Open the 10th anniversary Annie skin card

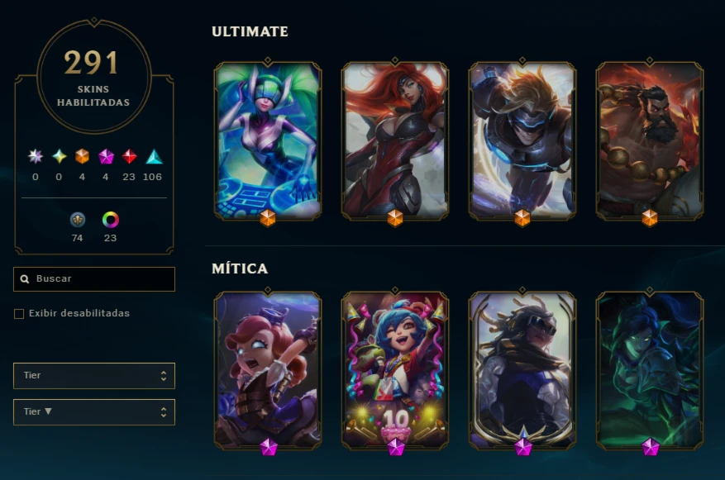[395, 370]
